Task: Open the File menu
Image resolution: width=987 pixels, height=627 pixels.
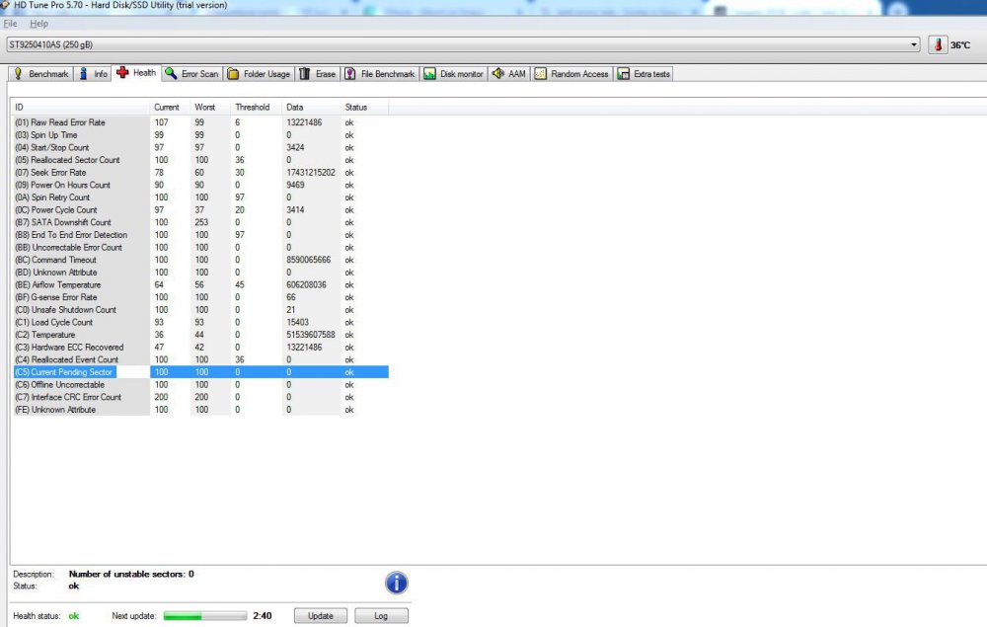Action: [10, 23]
